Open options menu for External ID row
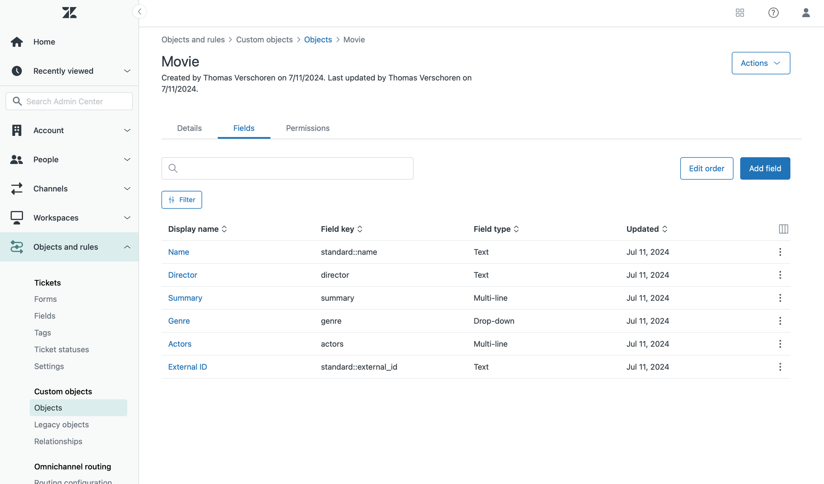 point(780,367)
